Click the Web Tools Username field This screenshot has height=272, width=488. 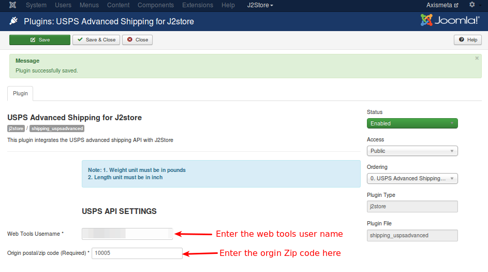127,234
